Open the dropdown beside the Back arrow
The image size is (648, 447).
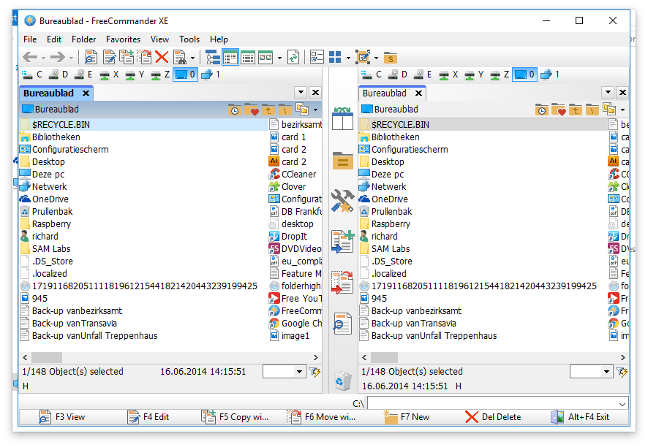point(43,58)
